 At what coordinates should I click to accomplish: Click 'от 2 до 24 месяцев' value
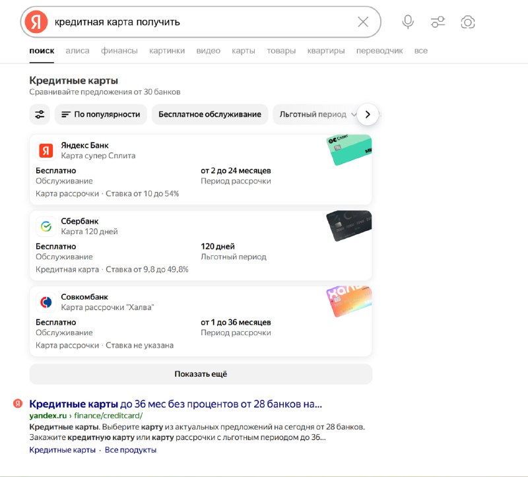coord(236,171)
